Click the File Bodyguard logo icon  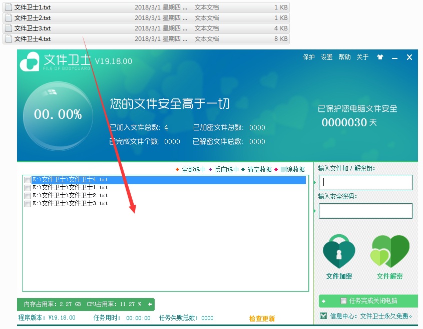(x=29, y=61)
